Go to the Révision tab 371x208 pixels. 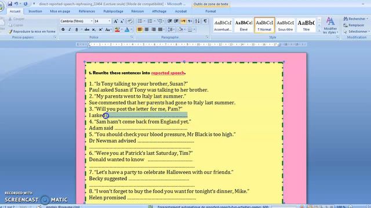pos(137,12)
